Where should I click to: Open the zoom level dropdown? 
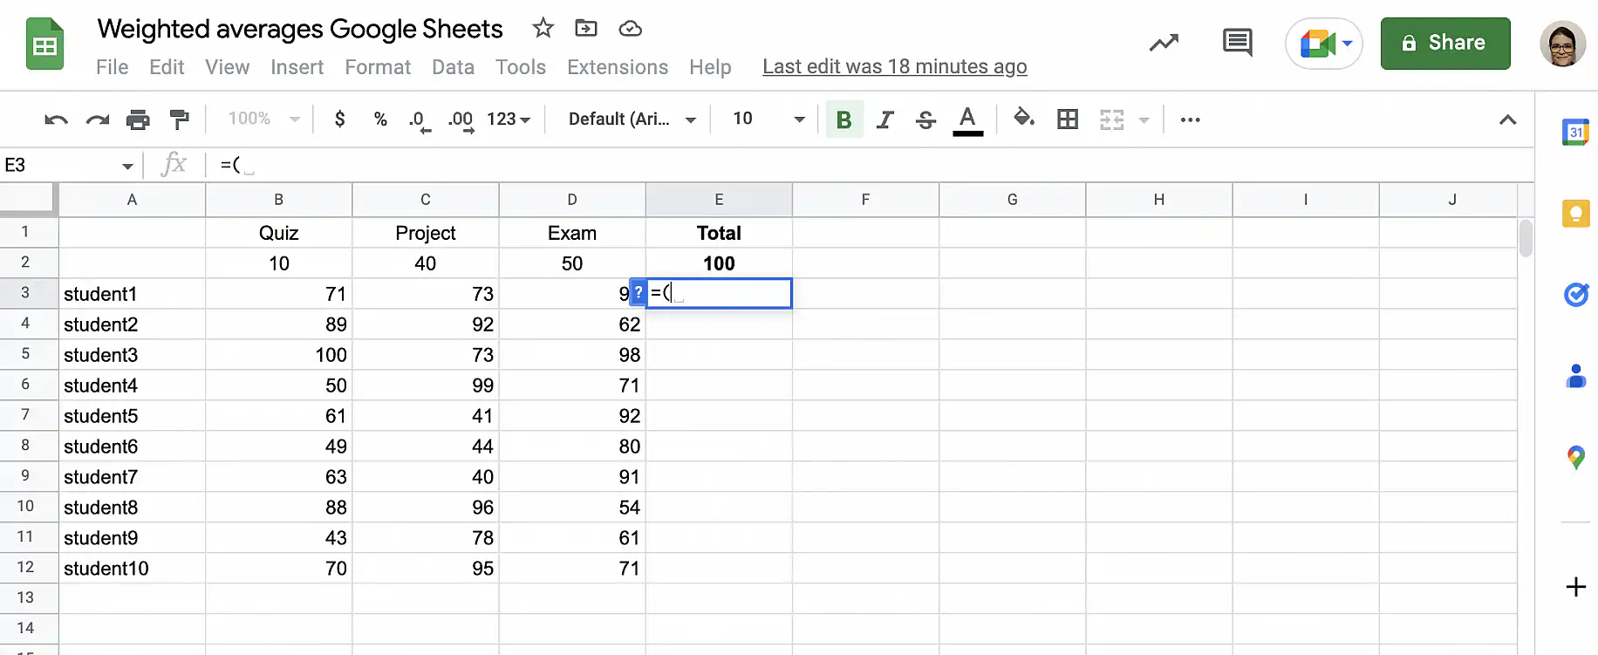coord(263,119)
